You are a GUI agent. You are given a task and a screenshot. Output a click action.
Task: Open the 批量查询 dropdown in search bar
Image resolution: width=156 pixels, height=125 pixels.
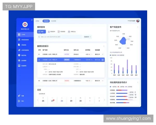87,37
